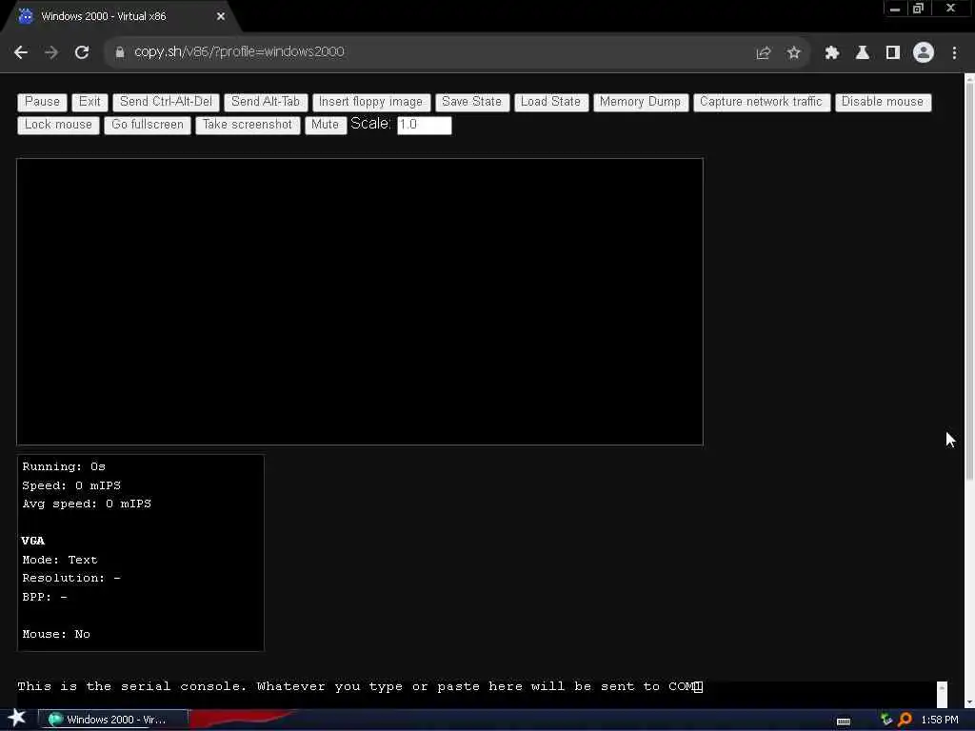Toggle the browser side panel icon
Screen dimensions: 975x731
(x=893, y=53)
